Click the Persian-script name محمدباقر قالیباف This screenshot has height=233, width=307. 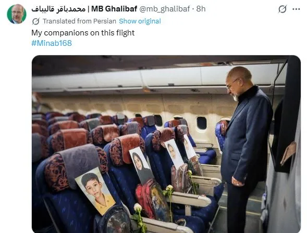58,9
